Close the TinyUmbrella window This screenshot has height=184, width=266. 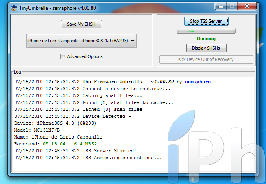[247, 6]
